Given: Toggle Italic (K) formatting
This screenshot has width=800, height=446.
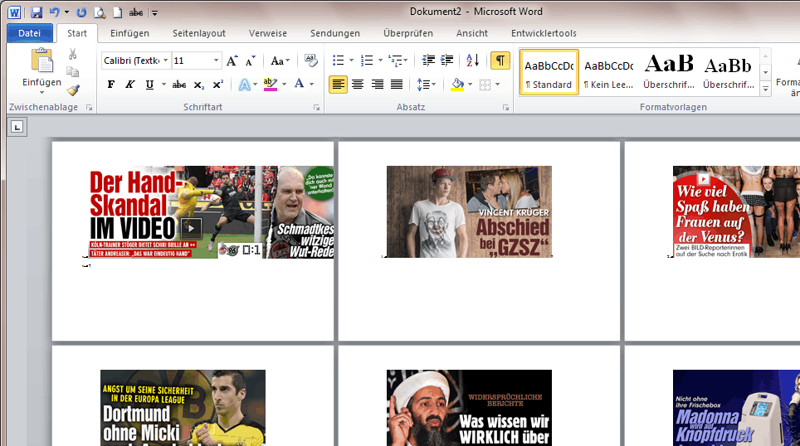Looking at the screenshot, I should coord(130,85).
